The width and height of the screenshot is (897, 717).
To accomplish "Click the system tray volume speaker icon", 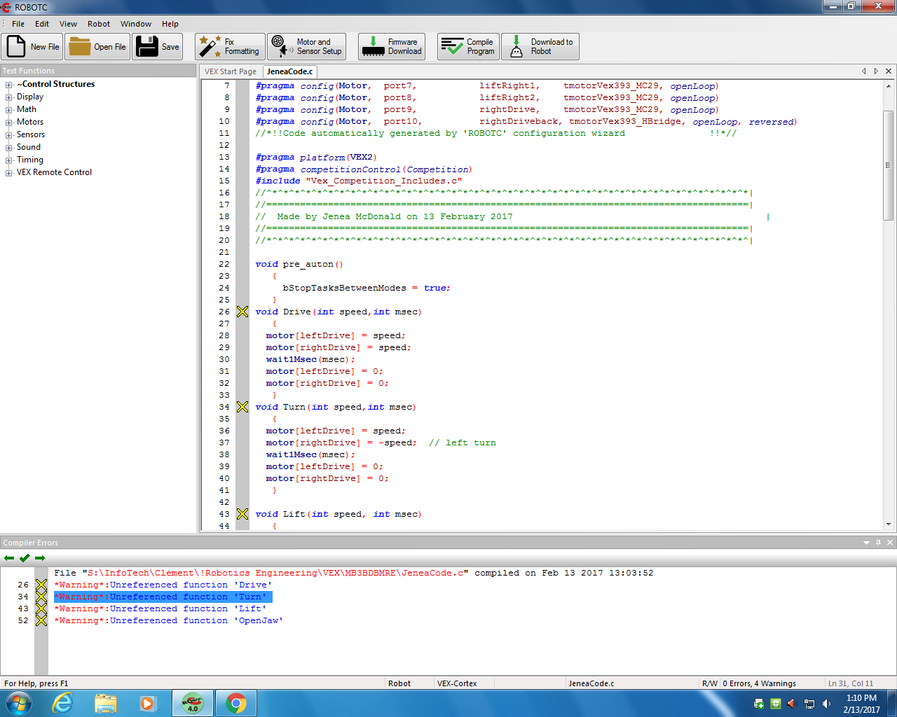I will click(827, 704).
